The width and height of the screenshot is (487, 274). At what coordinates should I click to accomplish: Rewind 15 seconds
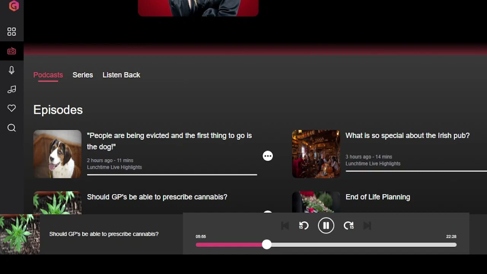click(x=304, y=226)
